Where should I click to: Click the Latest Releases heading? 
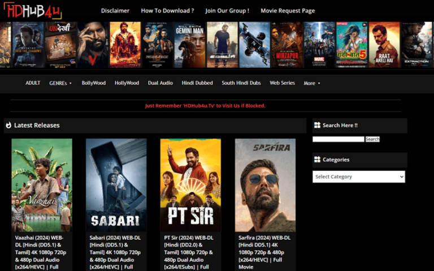point(37,125)
